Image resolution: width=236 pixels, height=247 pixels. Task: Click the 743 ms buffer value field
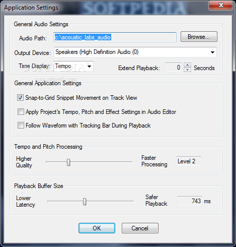tap(190, 201)
